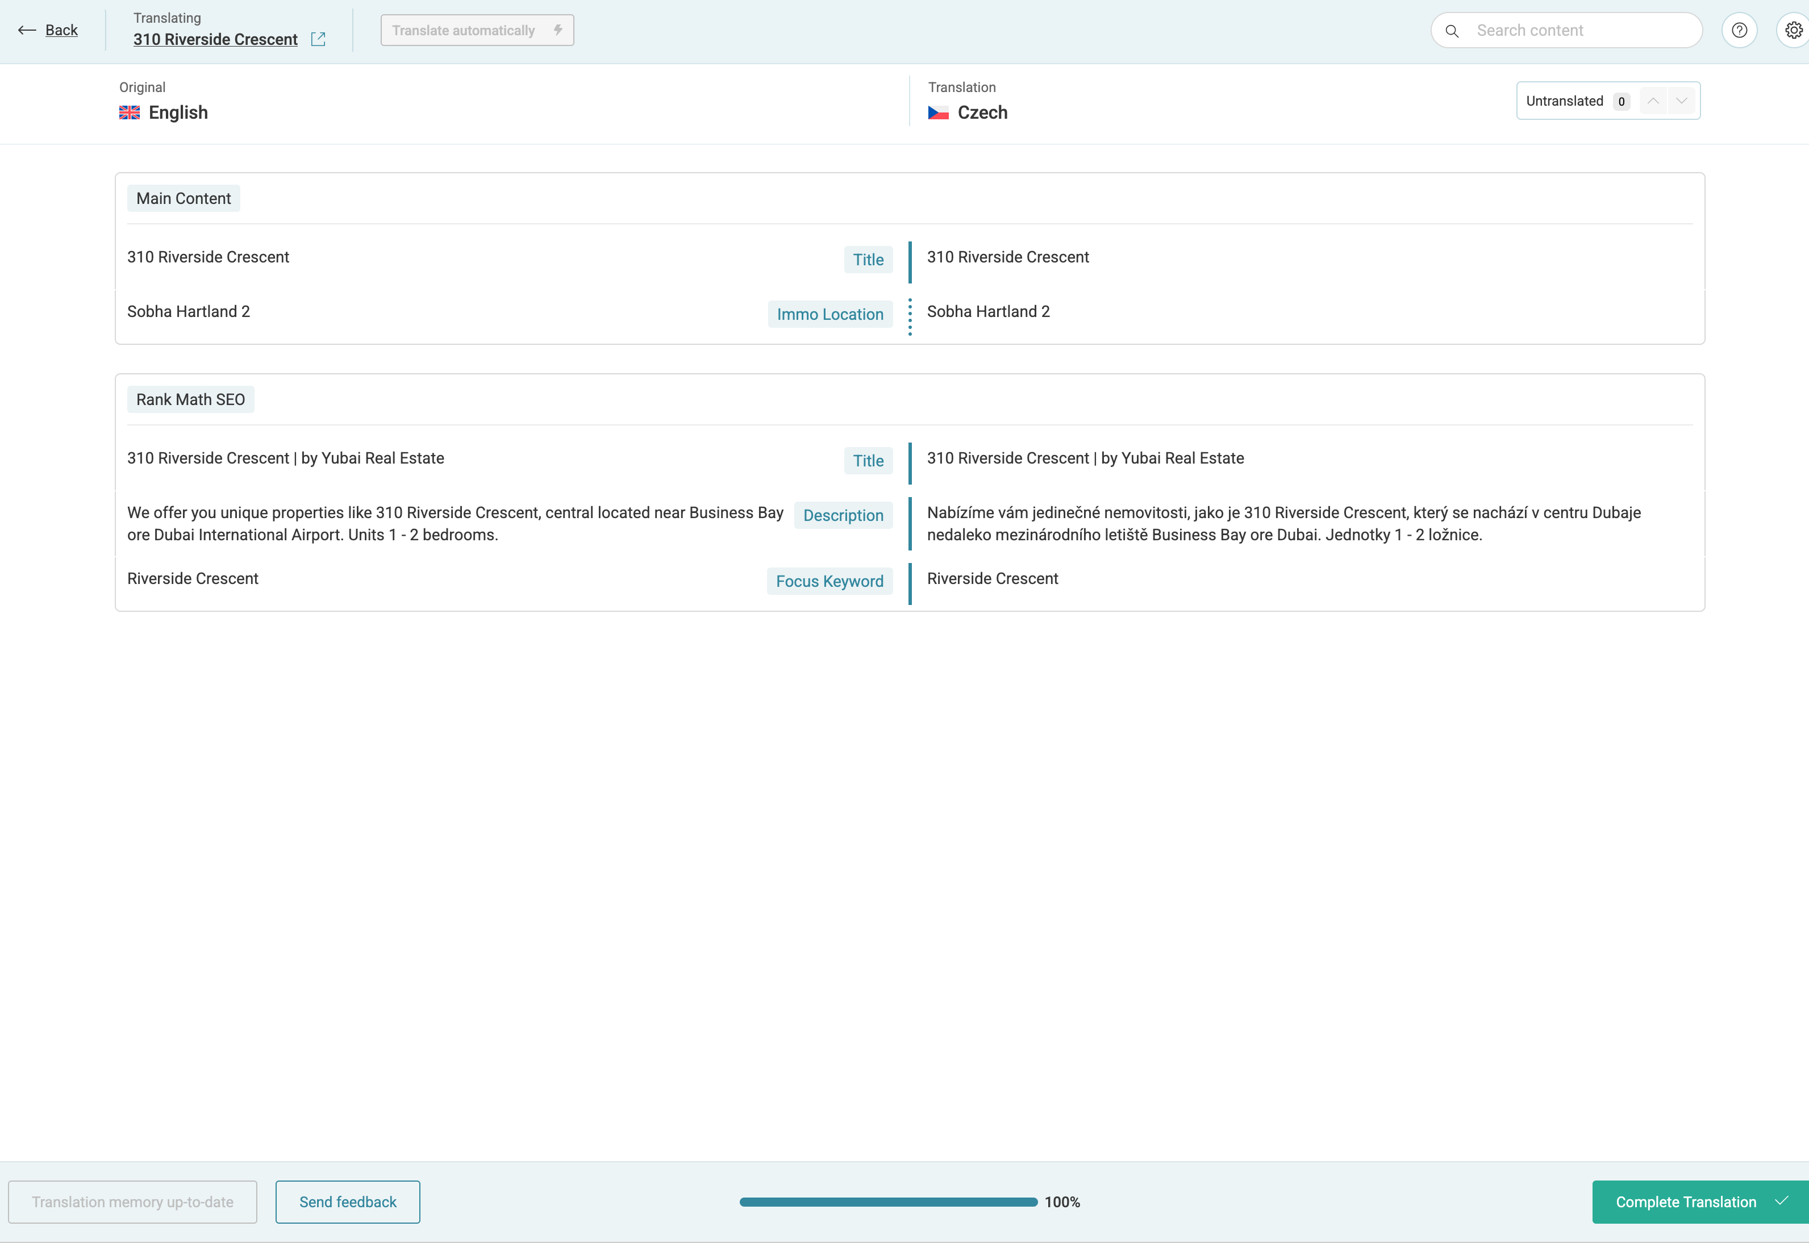Click the lightning bolt automatic translation icon

557,30
